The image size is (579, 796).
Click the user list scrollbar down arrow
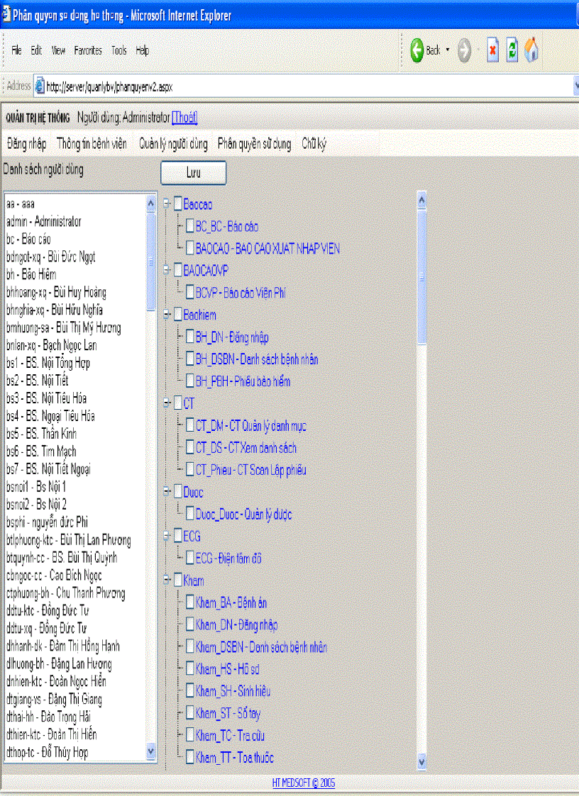coord(150,751)
